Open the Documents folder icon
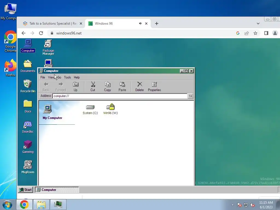 pyautogui.click(x=28, y=66)
